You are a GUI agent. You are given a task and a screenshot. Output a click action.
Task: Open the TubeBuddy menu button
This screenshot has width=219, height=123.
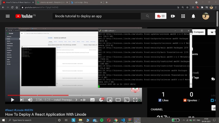pyautogui.click(x=161, y=16)
